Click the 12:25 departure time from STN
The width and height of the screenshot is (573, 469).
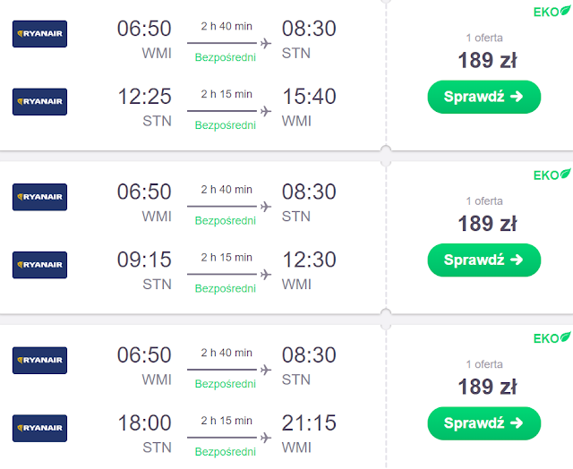coord(144,96)
